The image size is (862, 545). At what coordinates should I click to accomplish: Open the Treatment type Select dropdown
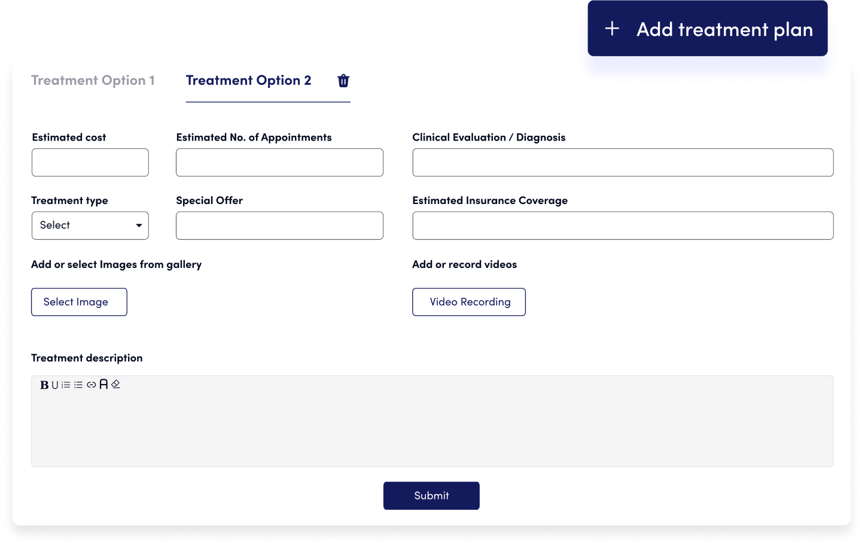pos(90,226)
